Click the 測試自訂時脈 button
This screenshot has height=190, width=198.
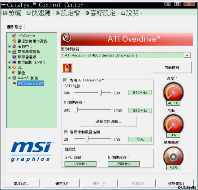[x=109, y=122]
